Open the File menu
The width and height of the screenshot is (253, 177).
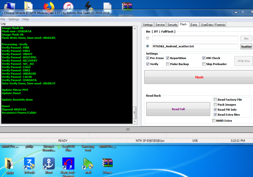(x=3, y=19)
